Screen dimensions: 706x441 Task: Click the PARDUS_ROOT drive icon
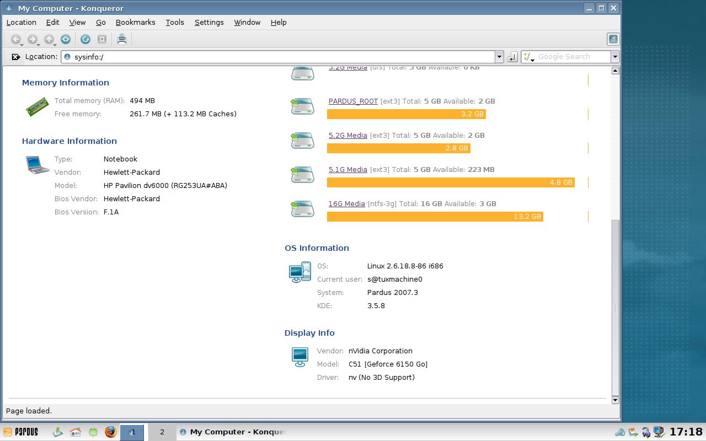click(302, 106)
